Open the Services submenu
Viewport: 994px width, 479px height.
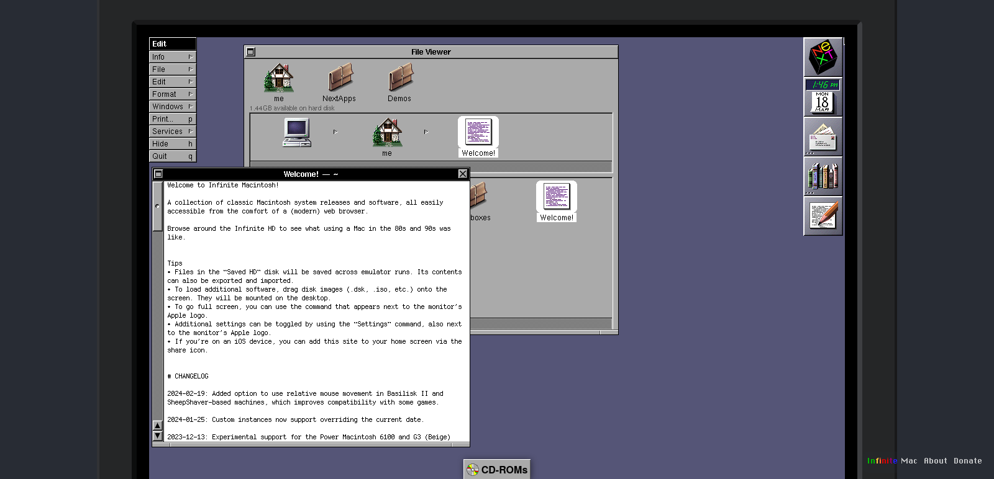pyautogui.click(x=173, y=131)
